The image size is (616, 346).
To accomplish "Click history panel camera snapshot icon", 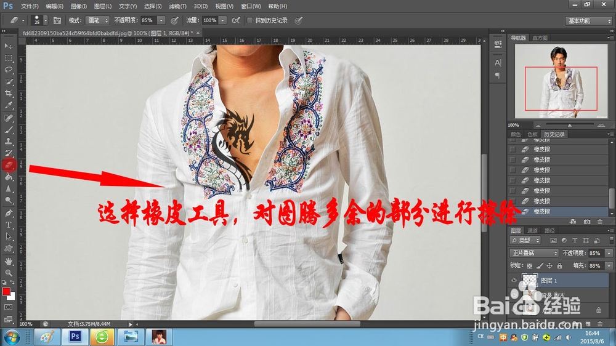I will pyautogui.click(x=587, y=222).
